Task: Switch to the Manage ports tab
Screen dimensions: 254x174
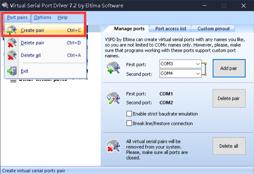Action: 129,29
